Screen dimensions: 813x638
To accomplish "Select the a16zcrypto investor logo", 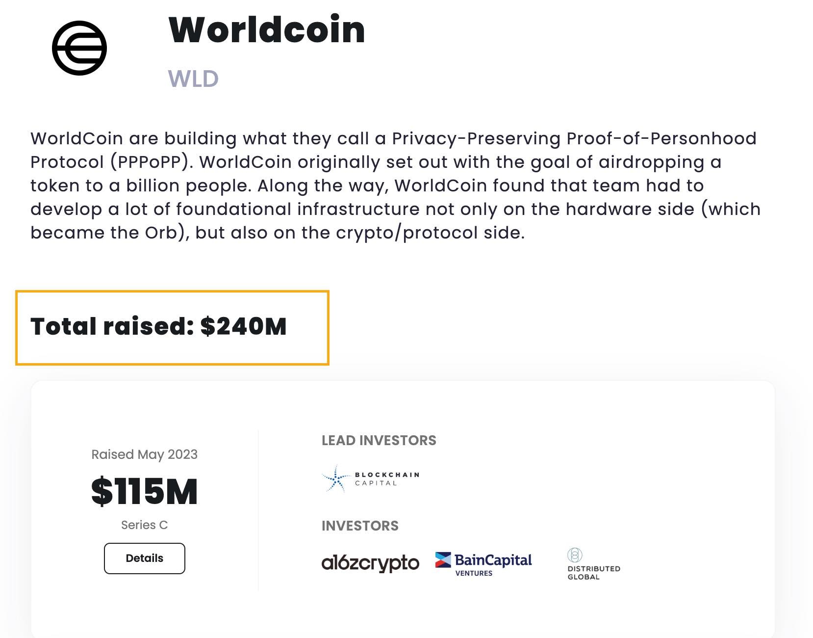I will point(370,563).
